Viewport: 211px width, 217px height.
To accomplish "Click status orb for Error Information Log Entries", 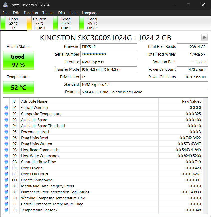I will (6, 192).
